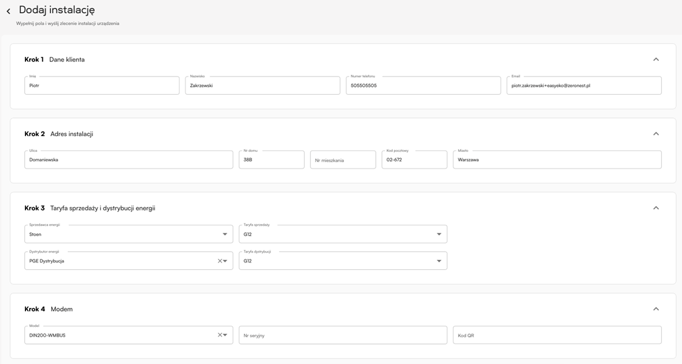This screenshot has width=682, height=364.
Task: Collapse the Krok 1 Dane klienta section
Action: point(656,60)
